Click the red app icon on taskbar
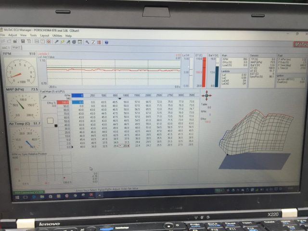 [x=91, y=195]
